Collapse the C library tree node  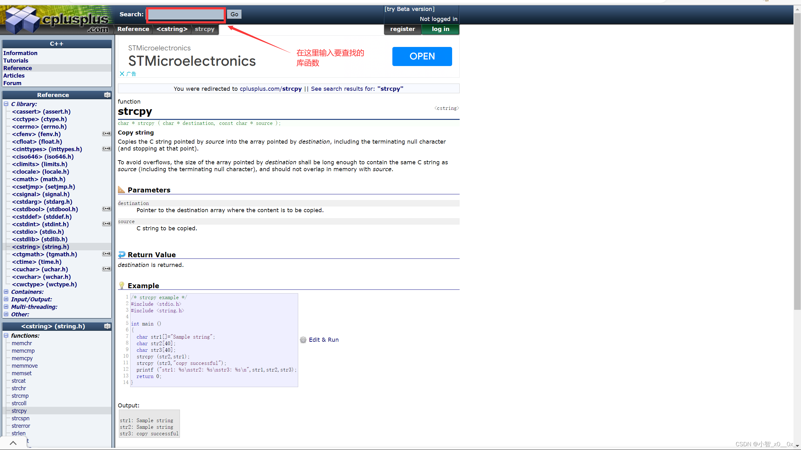[6, 104]
